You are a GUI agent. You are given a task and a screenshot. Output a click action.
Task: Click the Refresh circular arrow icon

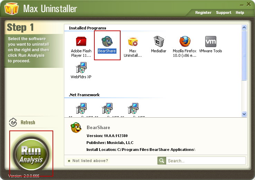point(13,122)
